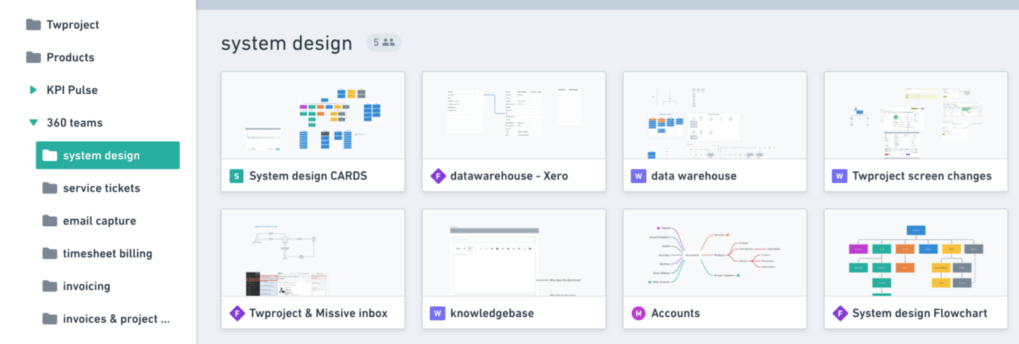This screenshot has width=1019, height=344.
Task: Open data warehouse thumbnail preview
Action: 715,116
